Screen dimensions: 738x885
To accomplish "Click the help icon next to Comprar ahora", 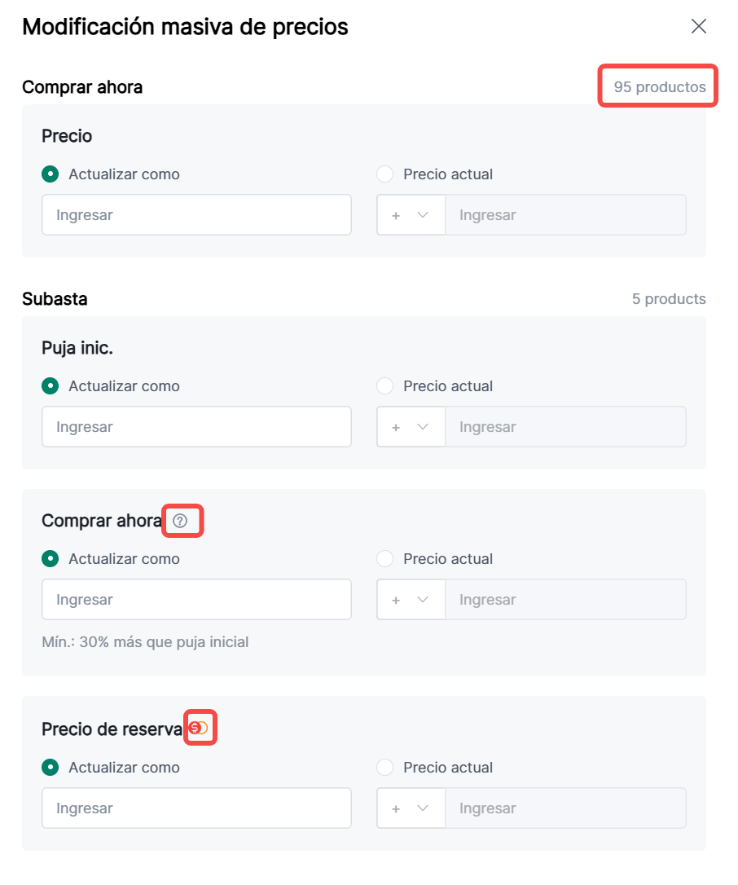I will coord(181,521).
